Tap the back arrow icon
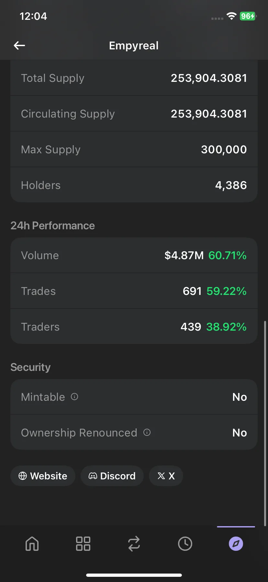Image resolution: width=268 pixels, height=582 pixels. pyautogui.click(x=19, y=45)
